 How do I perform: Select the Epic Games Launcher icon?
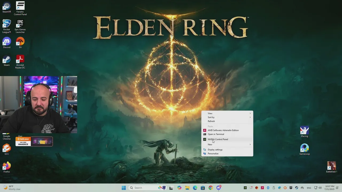[20, 26]
